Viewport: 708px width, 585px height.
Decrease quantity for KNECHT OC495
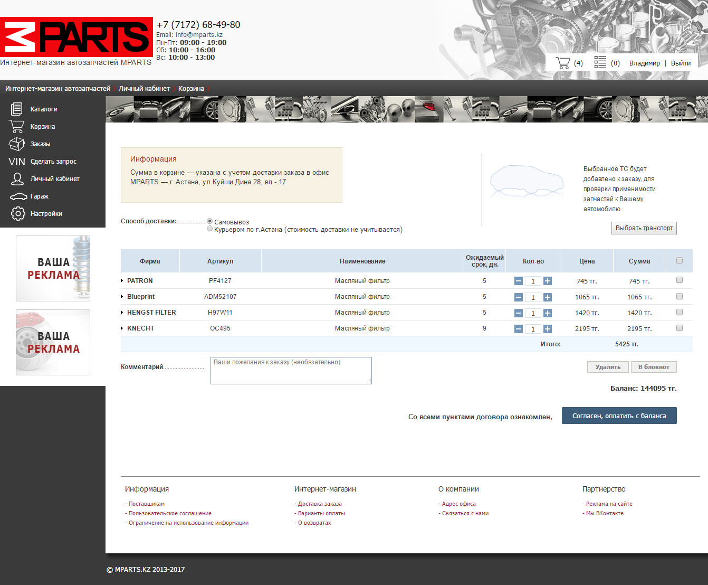(519, 329)
